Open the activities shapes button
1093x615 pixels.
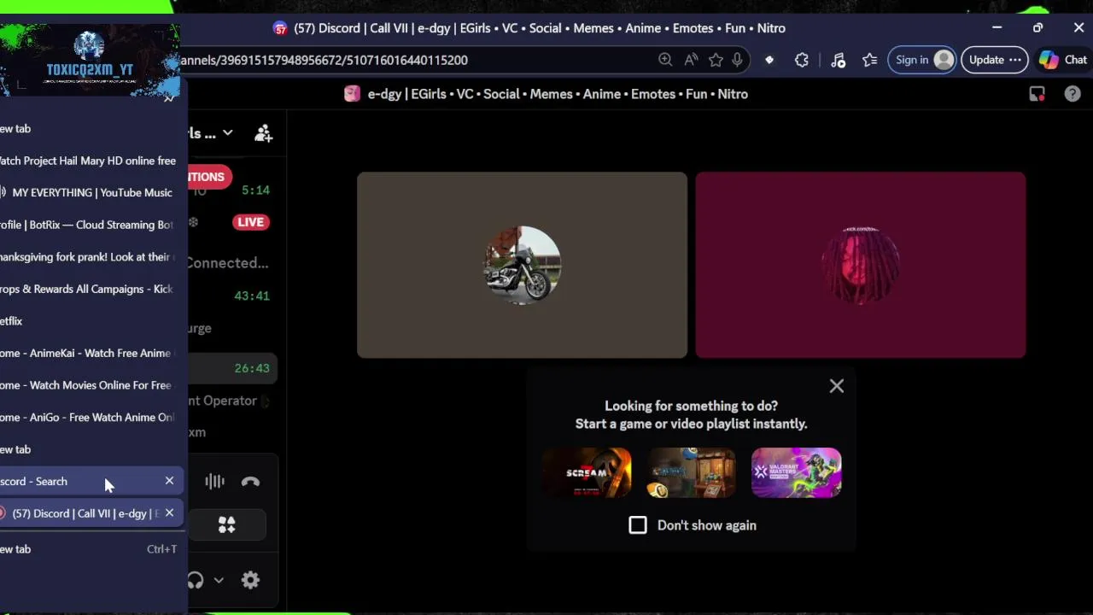point(226,525)
